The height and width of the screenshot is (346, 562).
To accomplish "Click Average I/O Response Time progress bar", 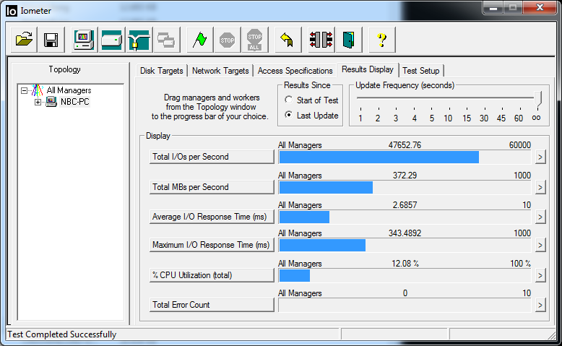I will (x=405, y=217).
